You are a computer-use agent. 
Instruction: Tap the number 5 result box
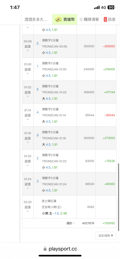37,44
